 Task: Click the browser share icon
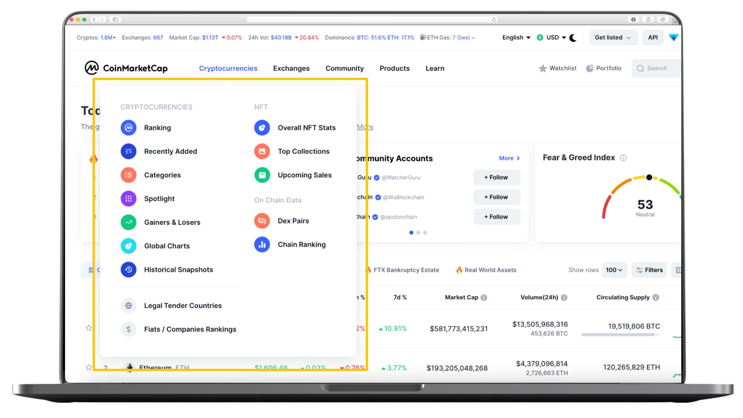coord(648,19)
